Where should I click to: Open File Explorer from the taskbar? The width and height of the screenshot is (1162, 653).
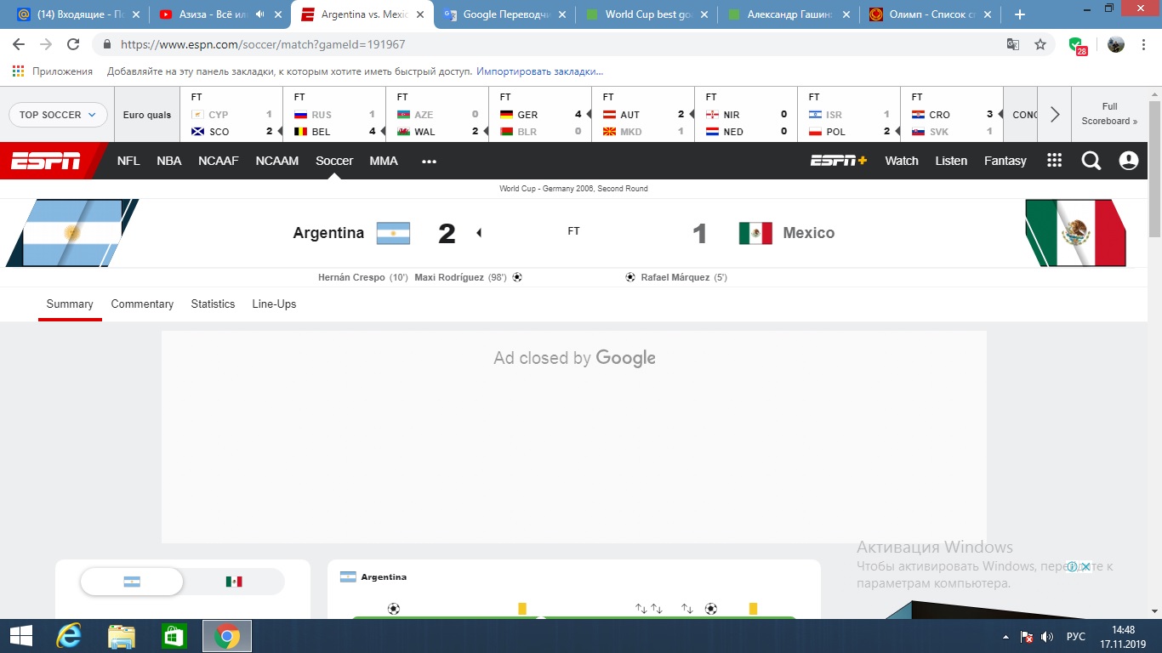(122, 636)
